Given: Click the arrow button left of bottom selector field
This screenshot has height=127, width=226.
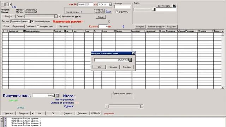Looking at the screenshot, I should [x=107, y=107].
